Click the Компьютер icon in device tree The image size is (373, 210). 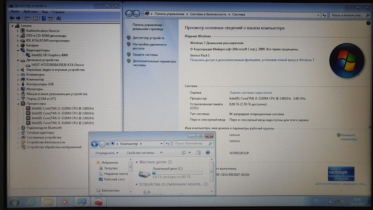pos(23,79)
